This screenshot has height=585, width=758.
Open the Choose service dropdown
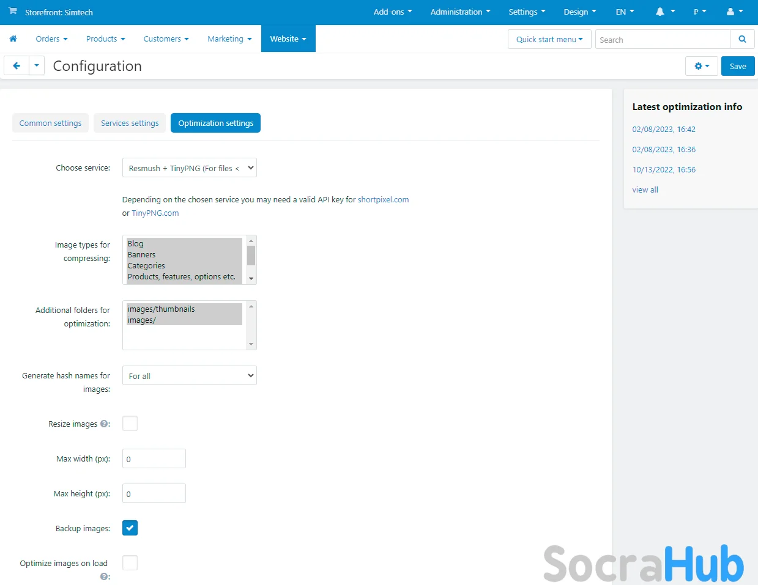(189, 168)
